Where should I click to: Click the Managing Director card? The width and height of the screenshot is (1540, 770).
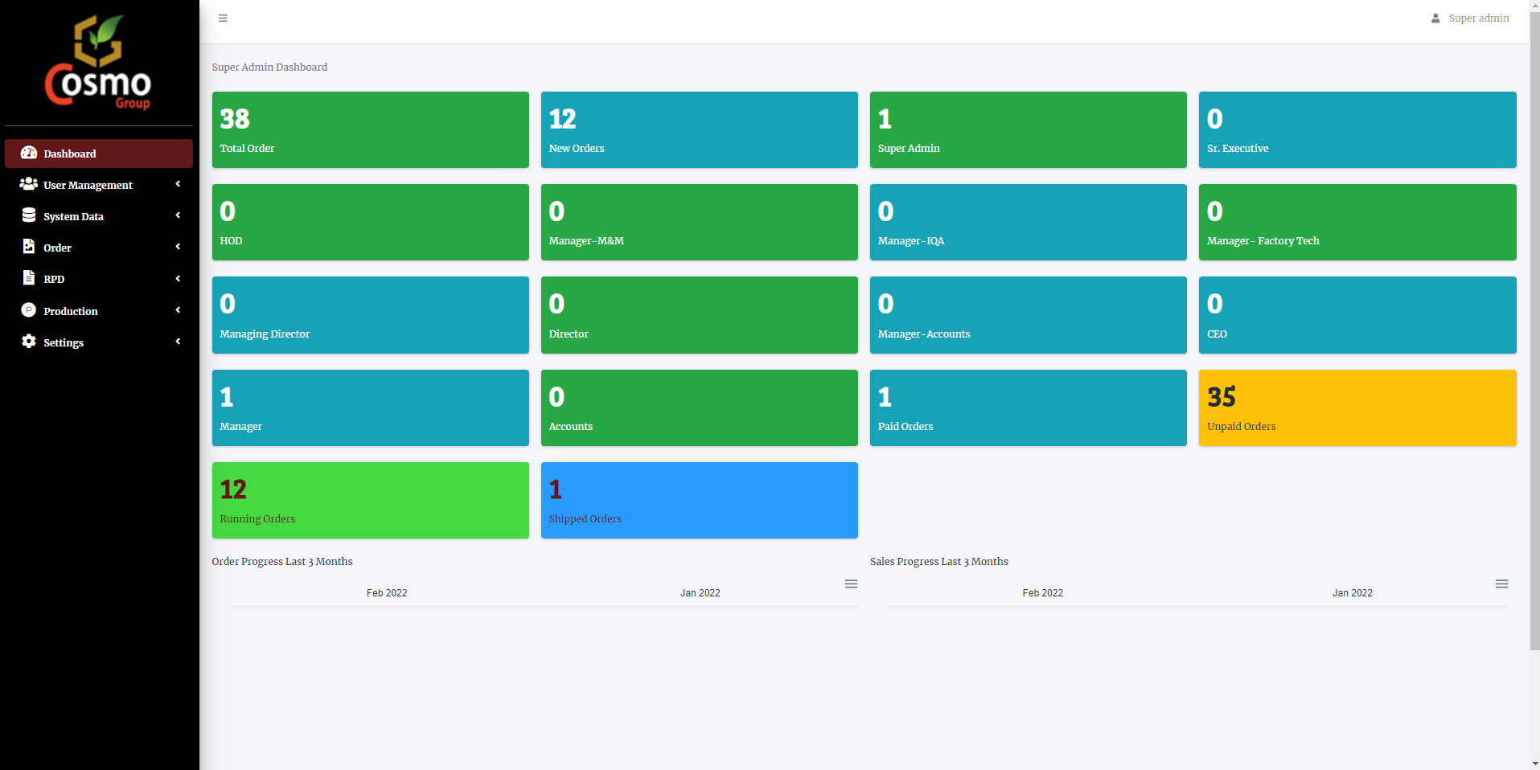[371, 315]
